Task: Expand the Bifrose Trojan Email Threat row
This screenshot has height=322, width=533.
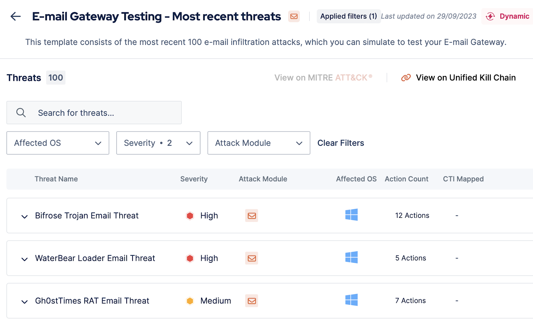Action: click(x=24, y=217)
